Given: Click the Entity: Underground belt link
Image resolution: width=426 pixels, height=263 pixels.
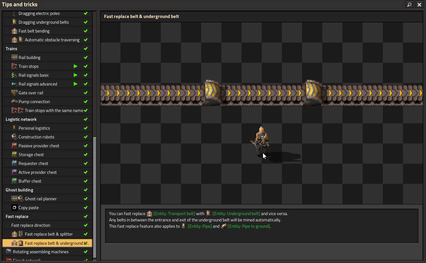Looking at the screenshot, I should (x=236, y=213).
